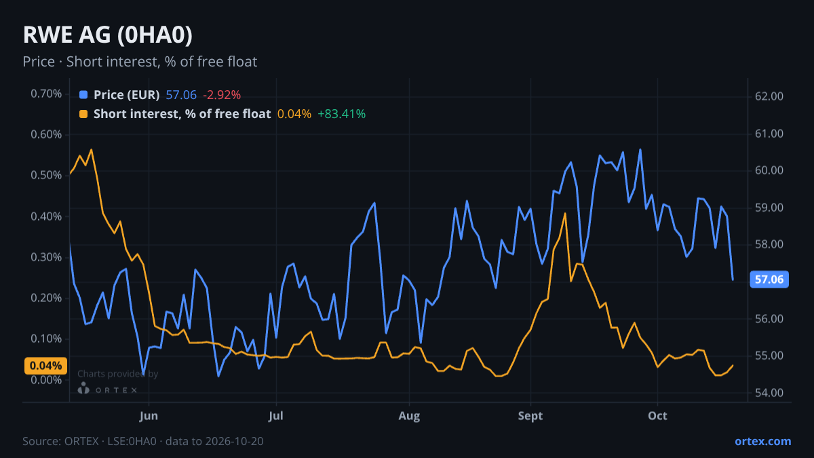This screenshot has width=814, height=458.
Task: Click the RWE AG (0HA0) chart title
Action: (108, 35)
